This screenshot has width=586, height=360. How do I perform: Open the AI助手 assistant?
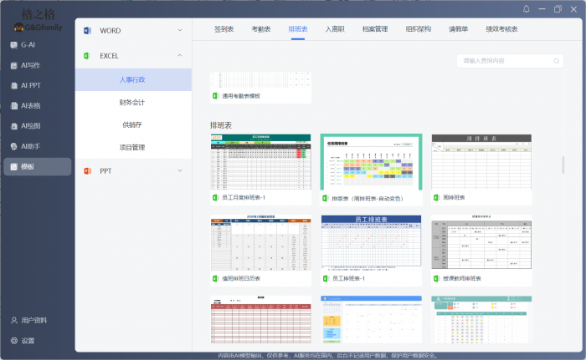click(31, 146)
